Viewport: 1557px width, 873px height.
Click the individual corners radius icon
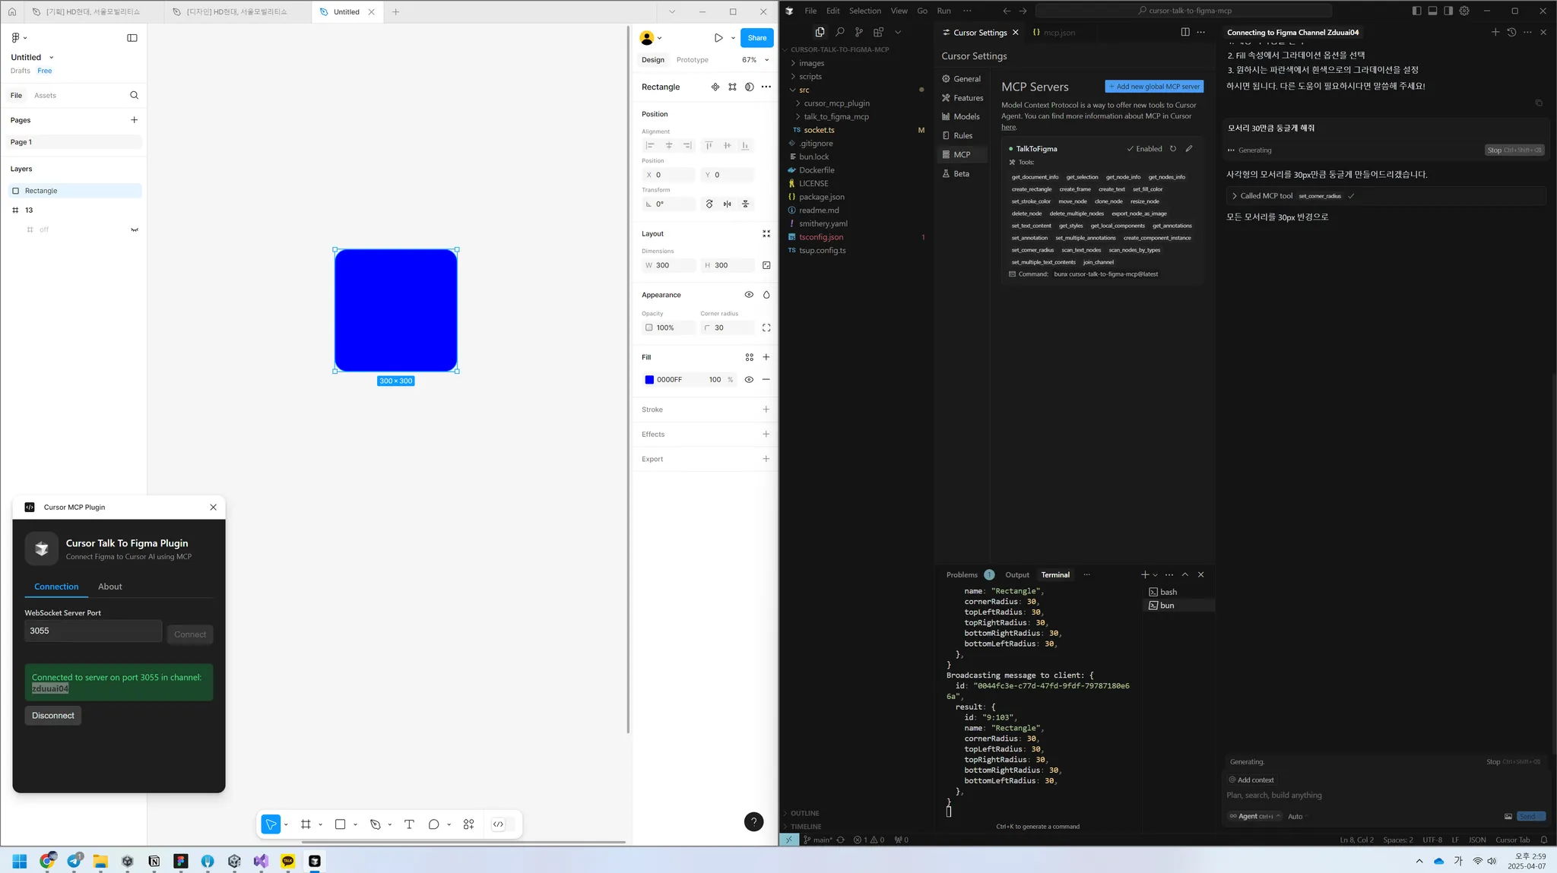(766, 328)
